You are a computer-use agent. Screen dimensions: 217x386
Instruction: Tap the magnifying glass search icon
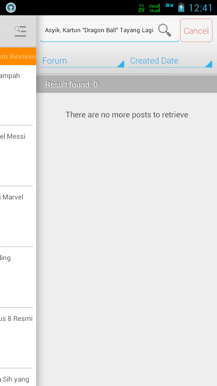click(x=165, y=30)
